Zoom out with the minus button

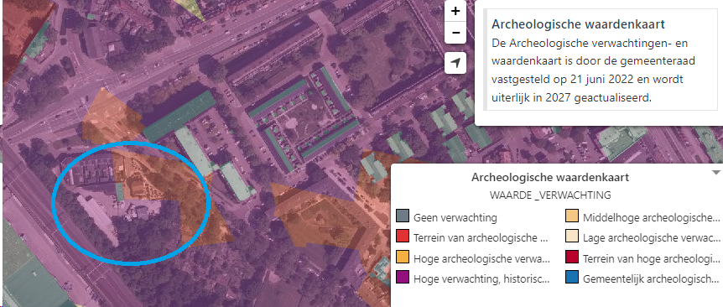[455, 34]
